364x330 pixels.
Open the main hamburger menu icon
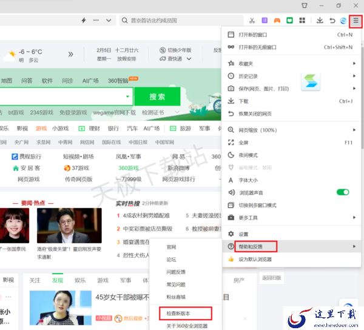pyautogui.click(x=356, y=21)
